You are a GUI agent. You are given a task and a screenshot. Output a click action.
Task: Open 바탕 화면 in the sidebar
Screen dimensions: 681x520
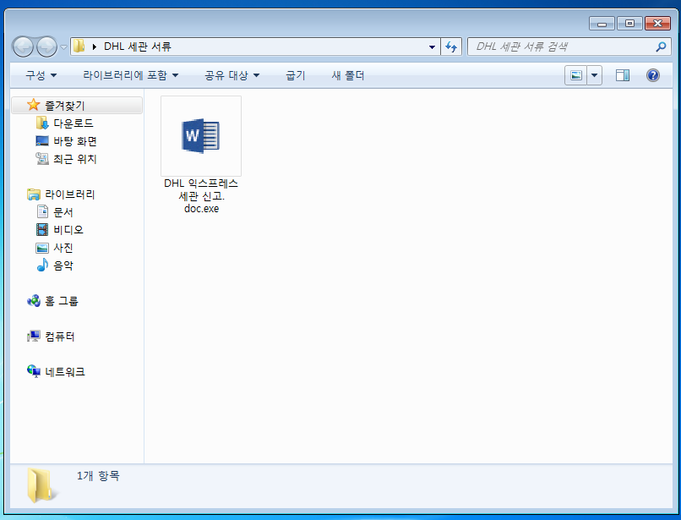(x=74, y=141)
